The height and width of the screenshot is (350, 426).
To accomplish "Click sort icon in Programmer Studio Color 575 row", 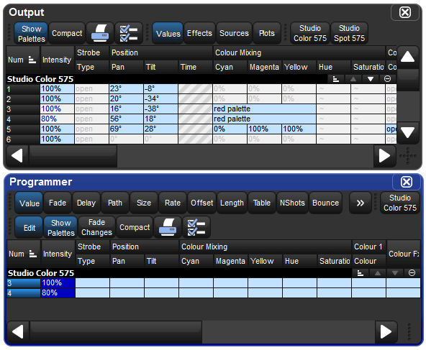I will coord(361,273).
